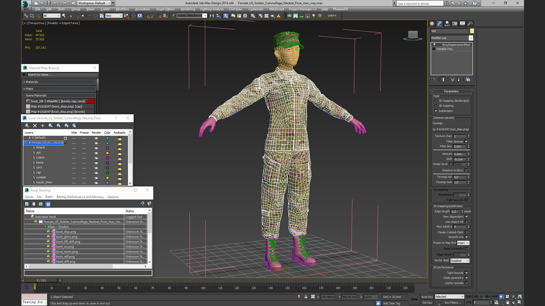The width and height of the screenshot is (545, 306).
Task: Open the Motion command panel tab
Action: pos(455,24)
